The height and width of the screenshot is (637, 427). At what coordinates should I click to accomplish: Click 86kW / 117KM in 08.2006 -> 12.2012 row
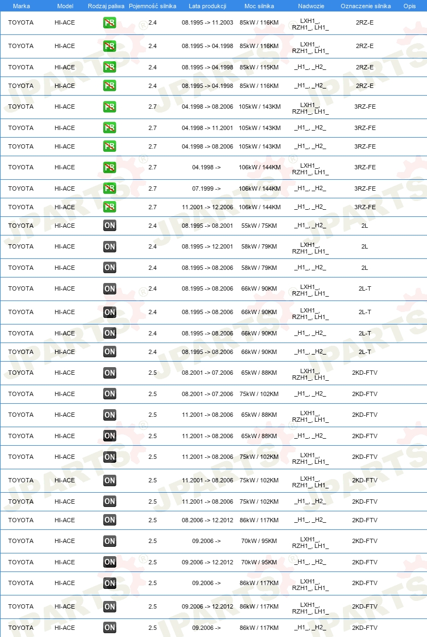tap(259, 520)
